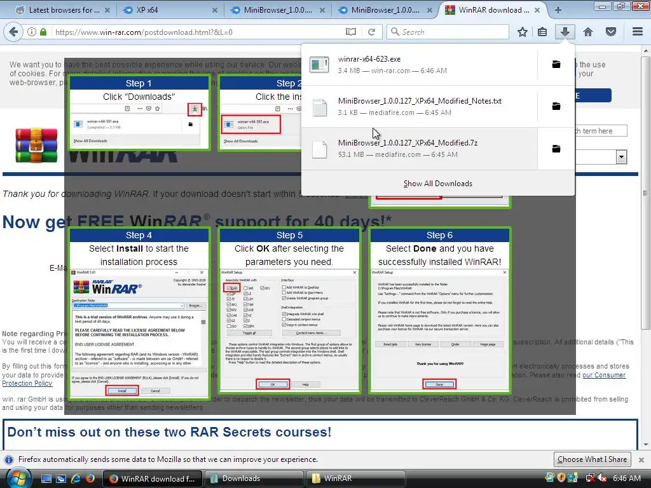Viewport: 651px width, 488px height.
Task: Reload the current page
Action: click(x=371, y=32)
